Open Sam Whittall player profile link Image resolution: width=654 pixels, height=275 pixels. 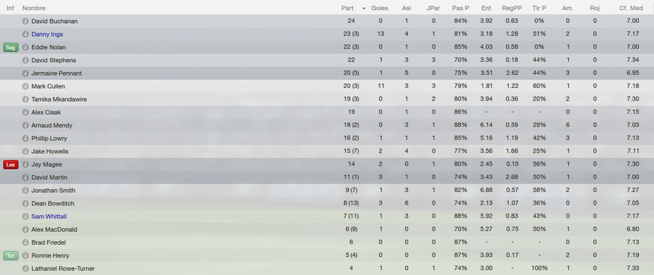click(49, 216)
